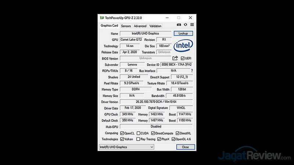Enable the Ray Tracing checkbox

point(138,139)
